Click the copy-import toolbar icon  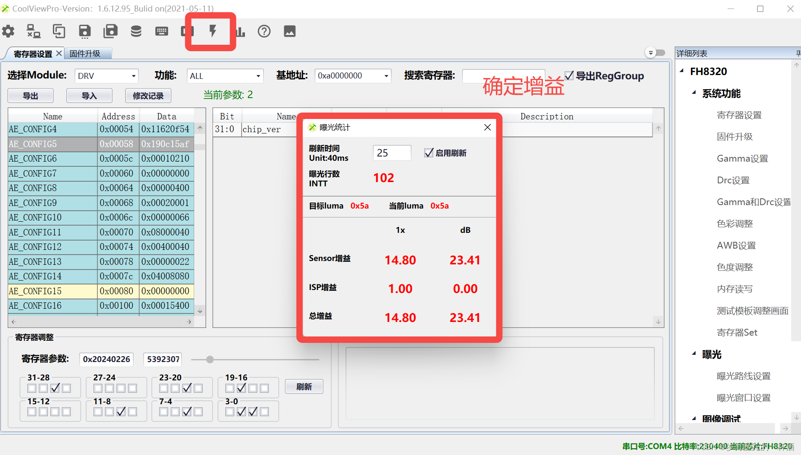59,31
